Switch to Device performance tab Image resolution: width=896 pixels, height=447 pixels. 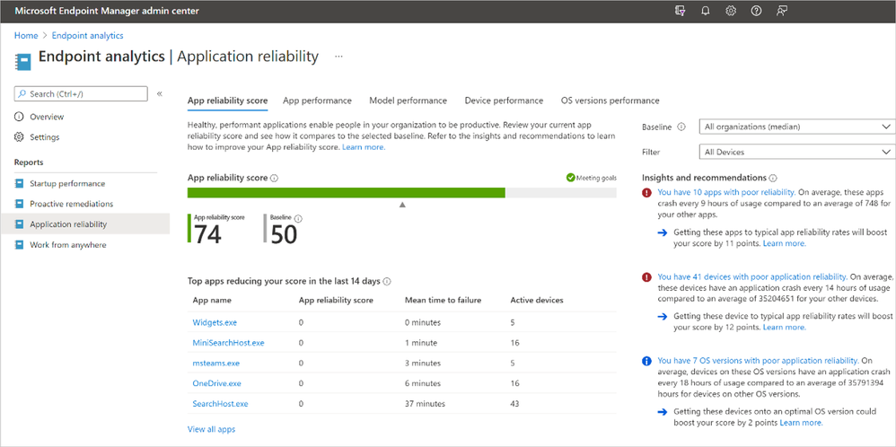pyautogui.click(x=504, y=101)
